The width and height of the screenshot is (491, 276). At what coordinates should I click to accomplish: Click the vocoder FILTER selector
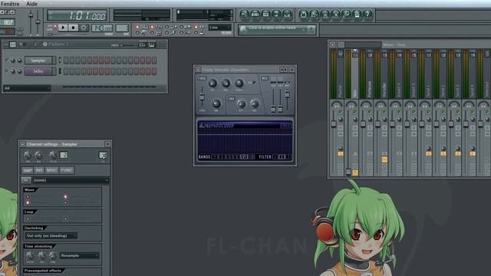[x=282, y=156]
